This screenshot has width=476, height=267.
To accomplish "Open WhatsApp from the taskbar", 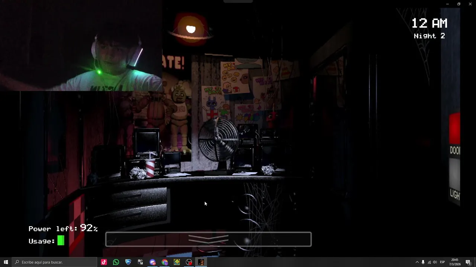I will (x=116, y=262).
